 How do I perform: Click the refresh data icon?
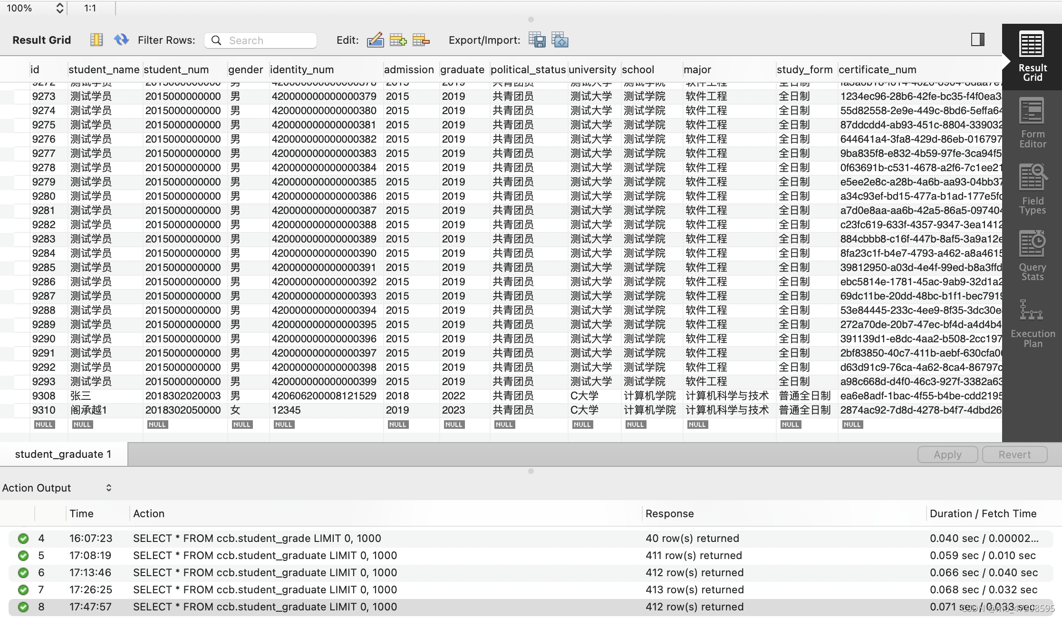[x=121, y=40]
